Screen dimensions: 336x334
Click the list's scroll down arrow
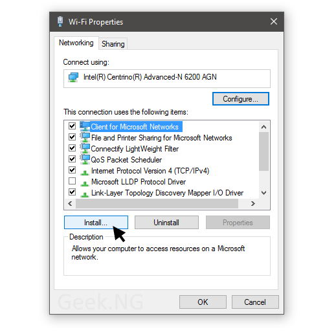point(263,193)
